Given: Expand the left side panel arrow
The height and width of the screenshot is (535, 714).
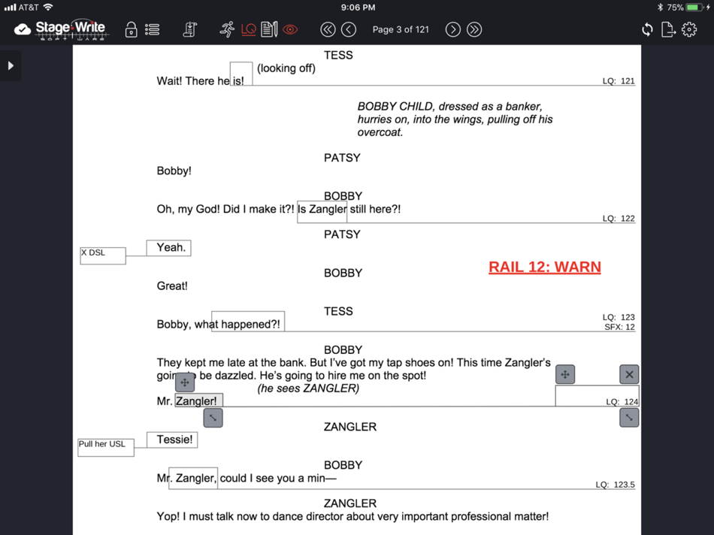Looking at the screenshot, I should (11, 66).
